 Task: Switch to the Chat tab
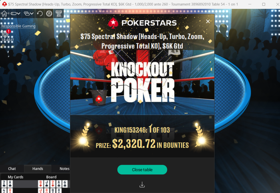coord(12,169)
